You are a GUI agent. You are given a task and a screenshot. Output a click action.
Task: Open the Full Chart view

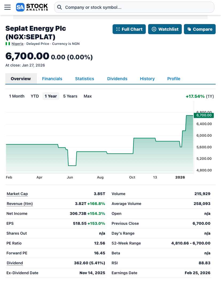[x=129, y=29]
